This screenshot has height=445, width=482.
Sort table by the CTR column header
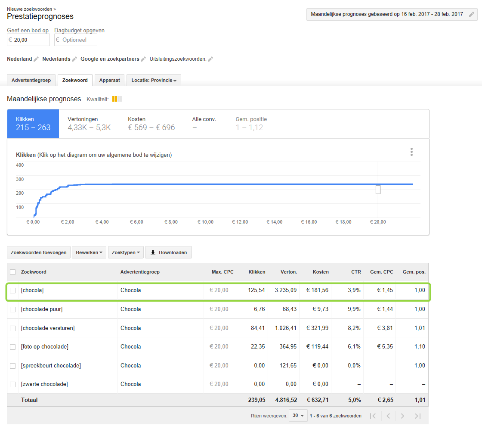(x=356, y=272)
